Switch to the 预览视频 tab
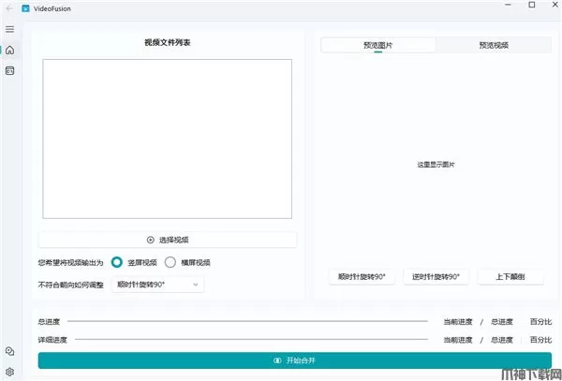562x381 pixels. 493,45
